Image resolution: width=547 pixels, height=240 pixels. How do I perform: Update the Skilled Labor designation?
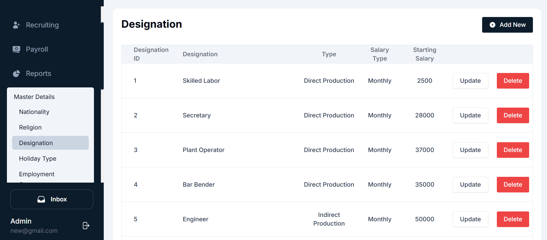click(x=470, y=81)
